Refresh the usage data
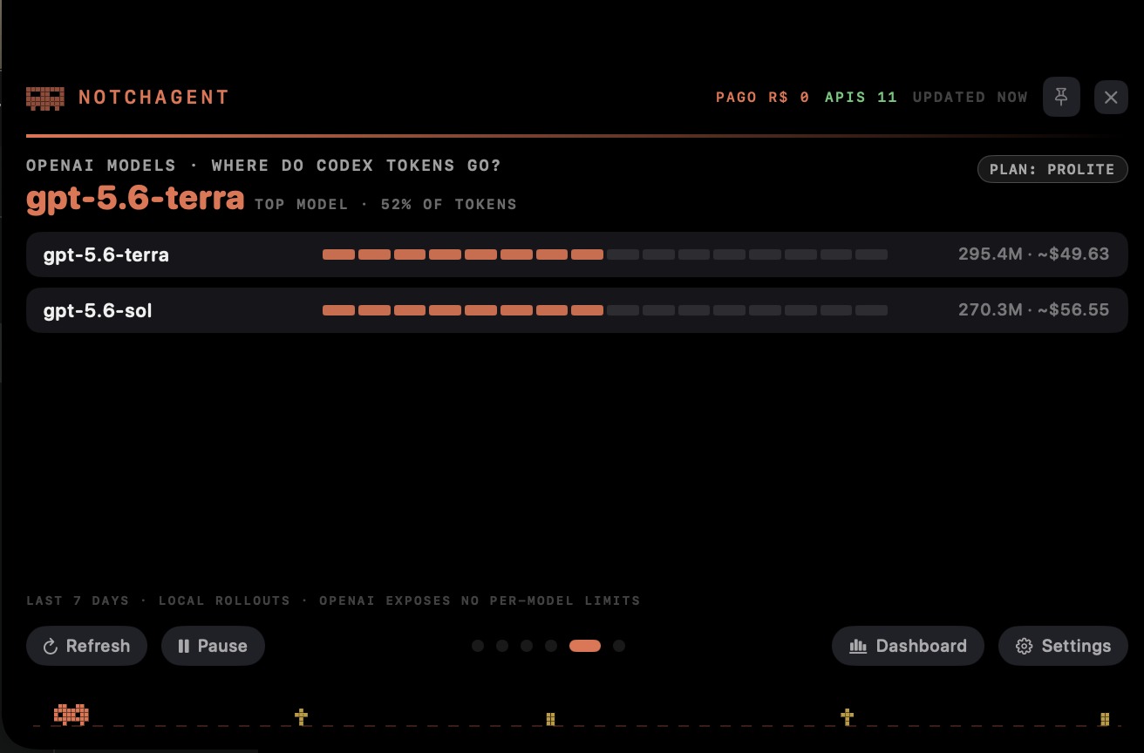Image resolution: width=1144 pixels, height=753 pixels. click(86, 646)
